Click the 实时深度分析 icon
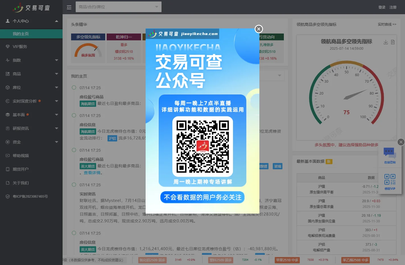The image size is (405, 265). (x=8, y=101)
